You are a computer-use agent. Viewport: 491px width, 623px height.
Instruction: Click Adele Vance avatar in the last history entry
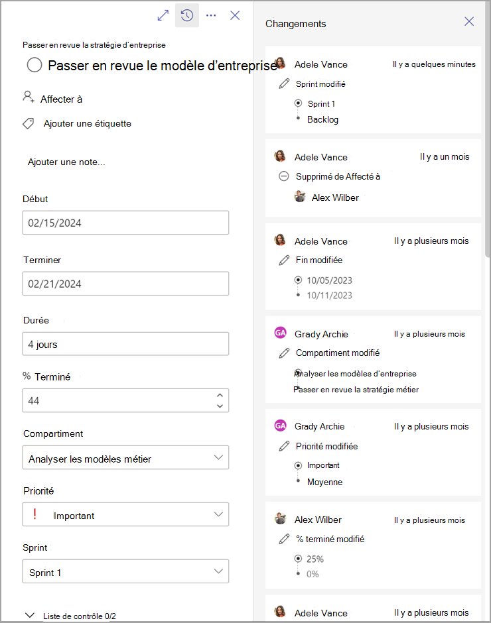pos(280,612)
